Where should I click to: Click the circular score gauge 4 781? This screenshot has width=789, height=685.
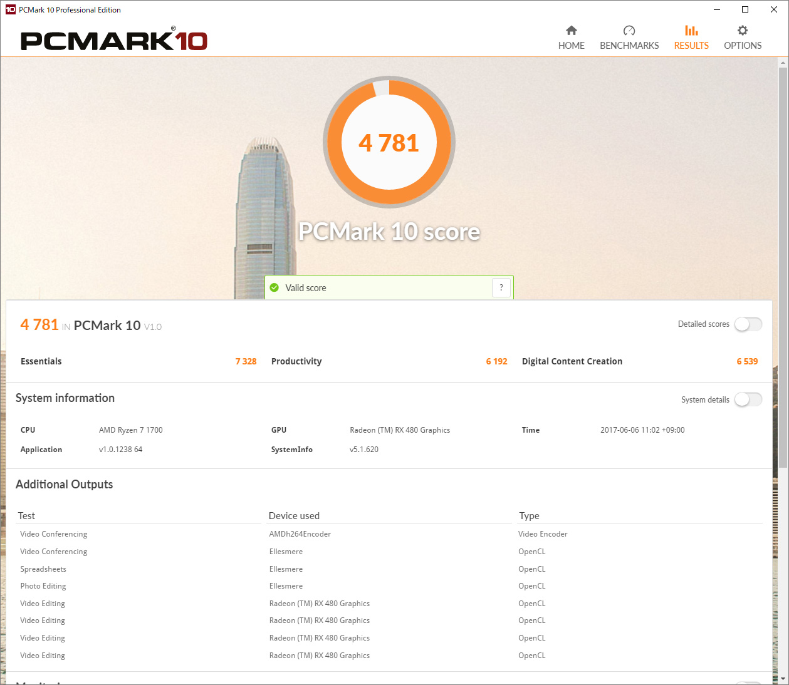point(389,143)
